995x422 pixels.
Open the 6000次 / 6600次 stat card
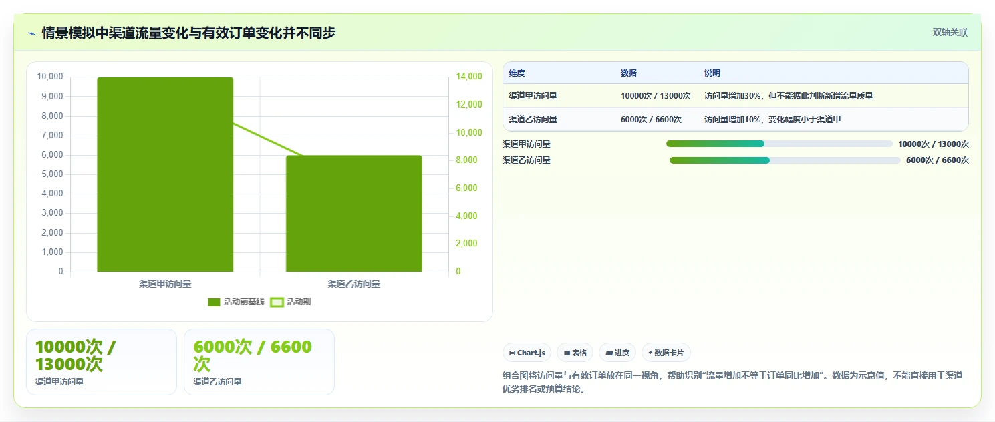[x=259, y=362]
